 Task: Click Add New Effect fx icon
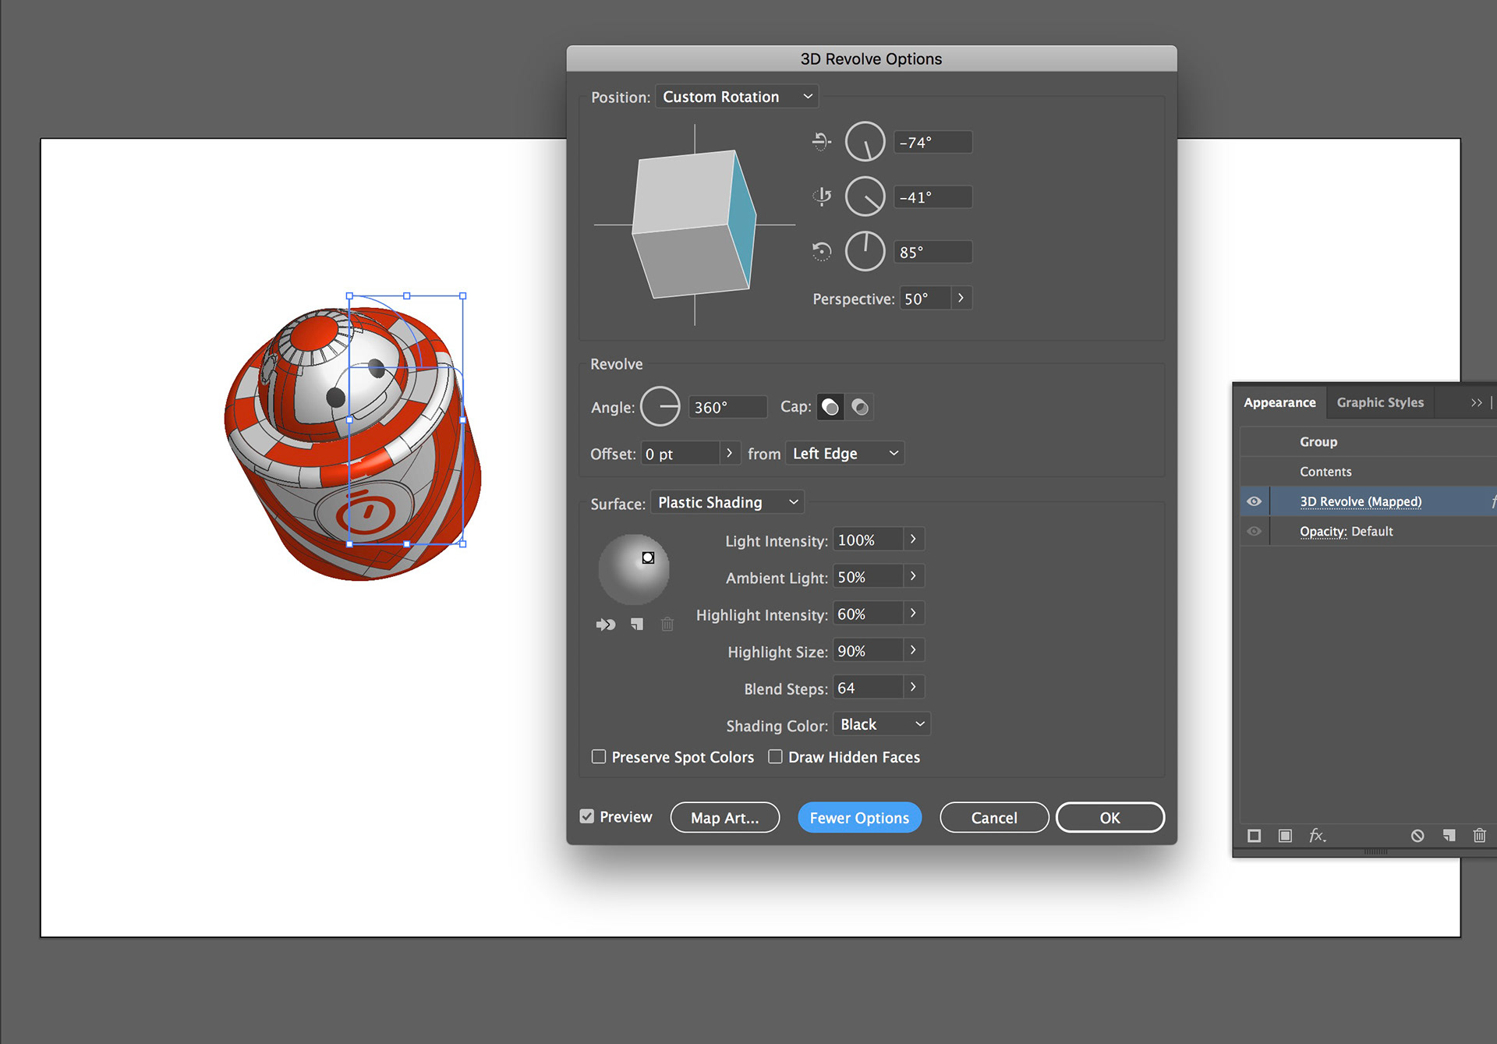pyautogui.click(x=1317, y=836)
